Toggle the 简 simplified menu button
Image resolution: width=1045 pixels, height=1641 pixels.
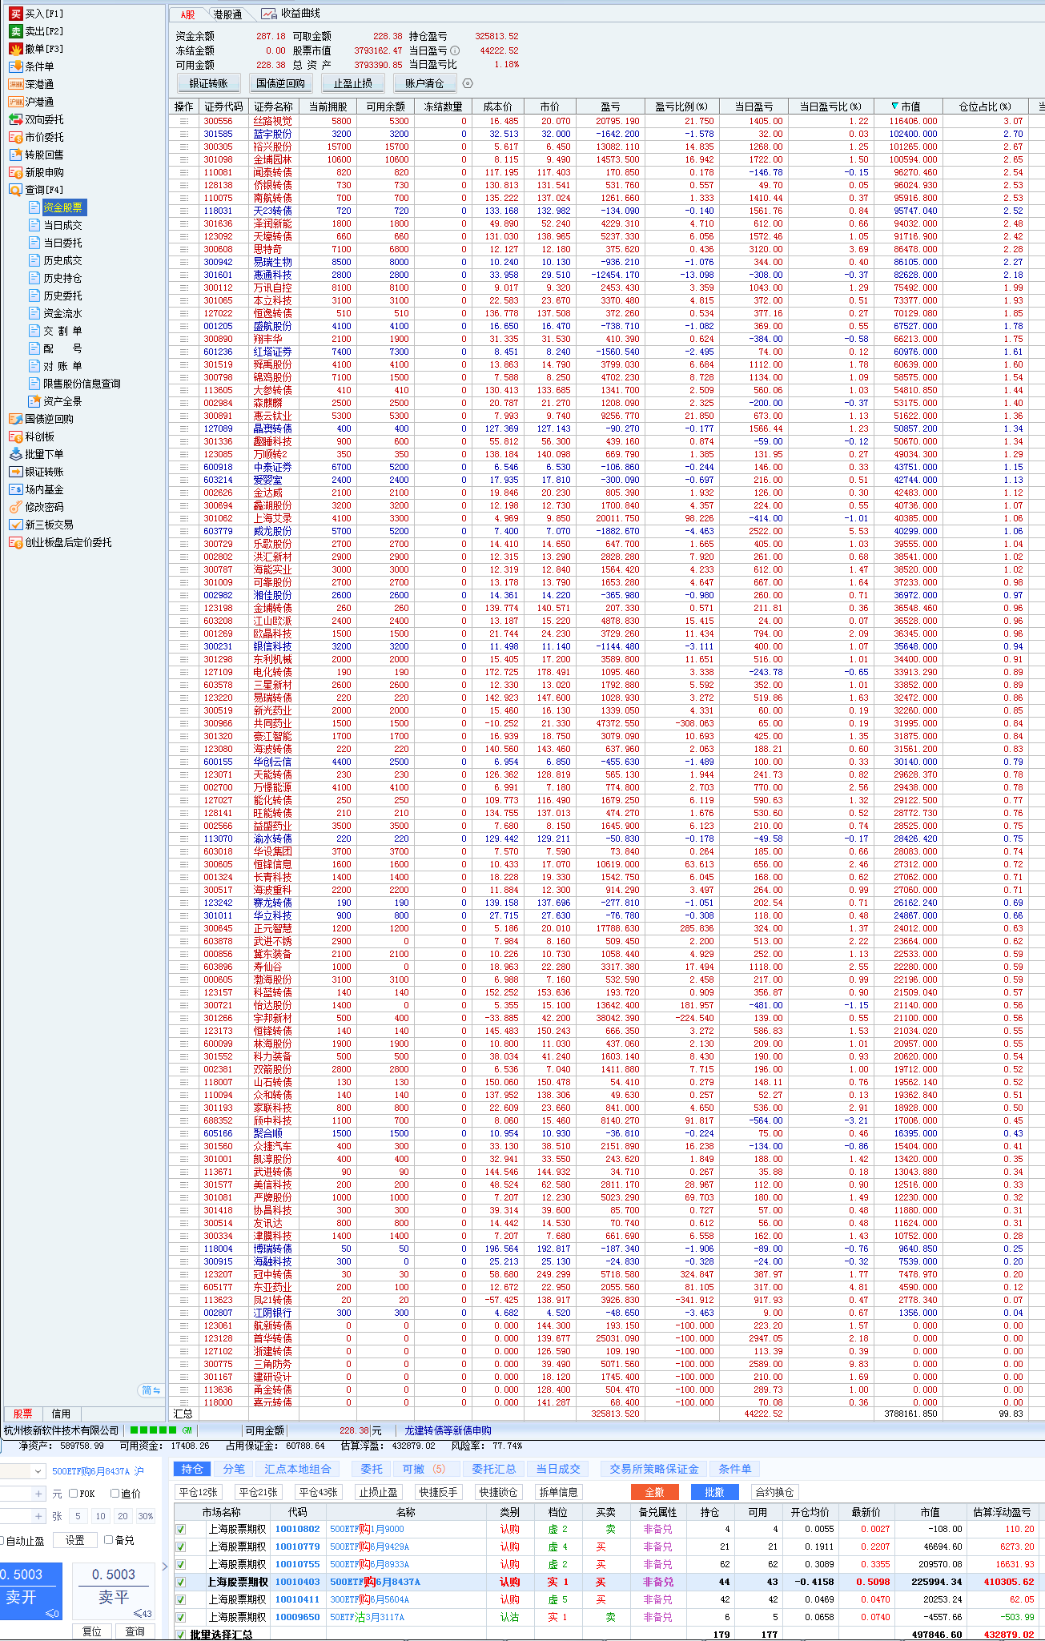[x=151, y=1390]
